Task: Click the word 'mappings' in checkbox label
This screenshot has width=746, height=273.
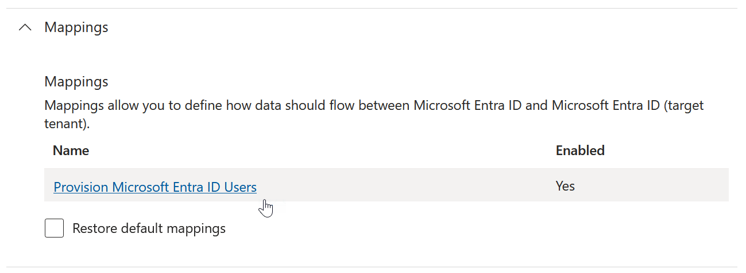Action: coord(196,229)
